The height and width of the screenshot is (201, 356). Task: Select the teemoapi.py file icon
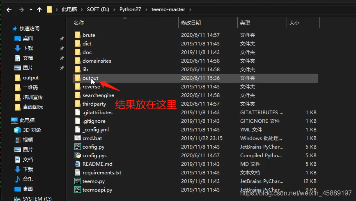point(78,190)
